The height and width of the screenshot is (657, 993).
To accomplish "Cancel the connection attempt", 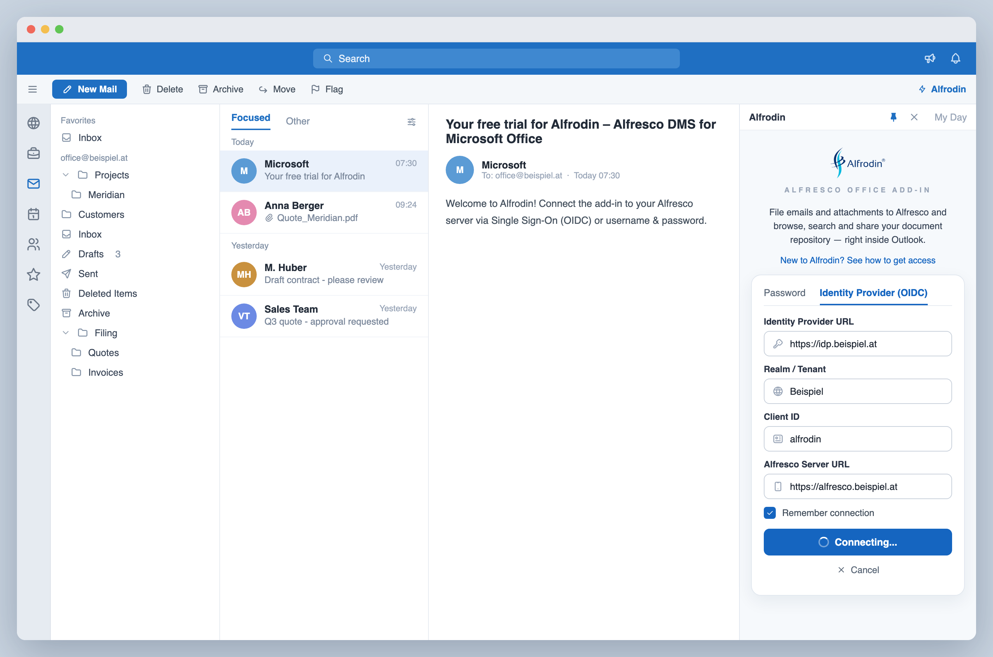I will (858, 570).
